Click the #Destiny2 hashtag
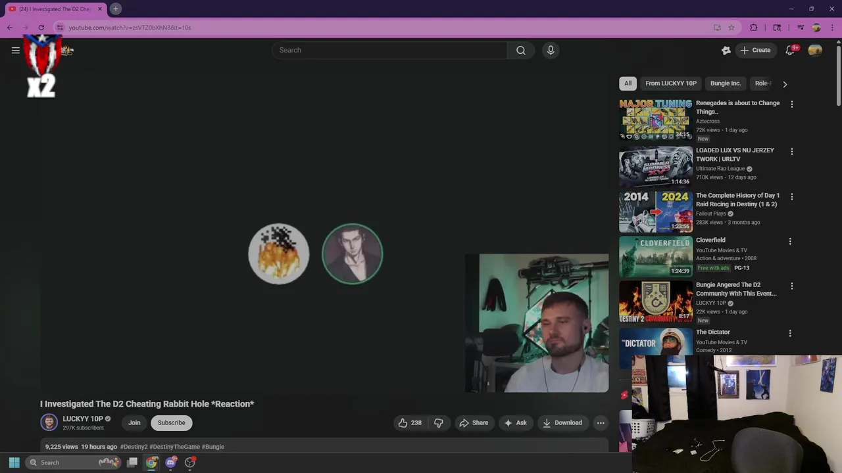842x473 pixels. pos(134,447)
